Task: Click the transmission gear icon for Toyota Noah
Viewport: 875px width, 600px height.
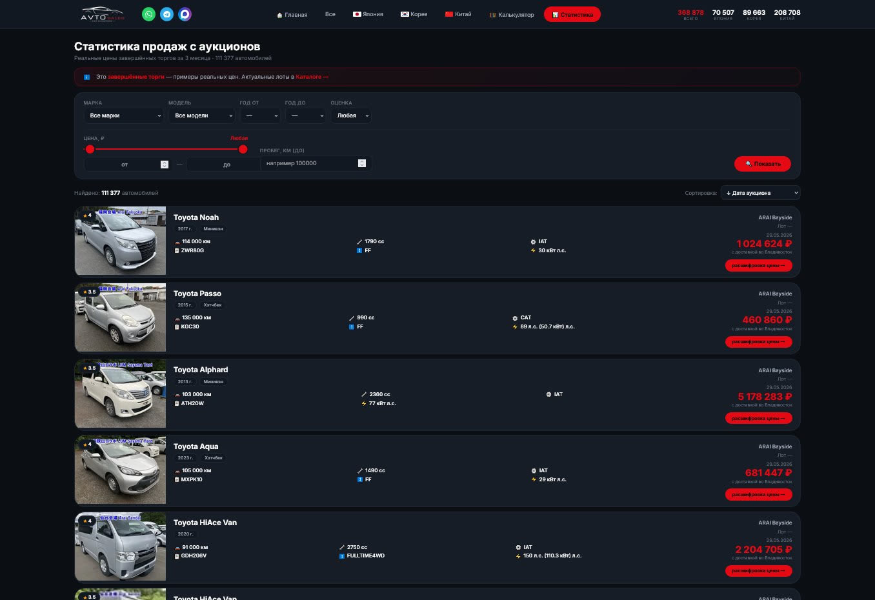Action: (x=533, y=242)
